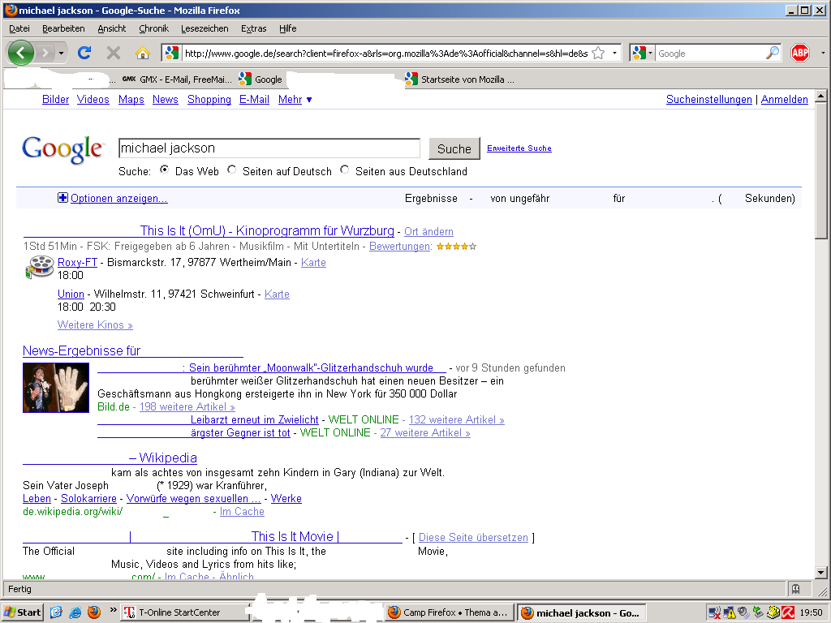Reload the page with the refresh icon
Image resolution: width=831 pixels, height=623 pixels.
84,53
